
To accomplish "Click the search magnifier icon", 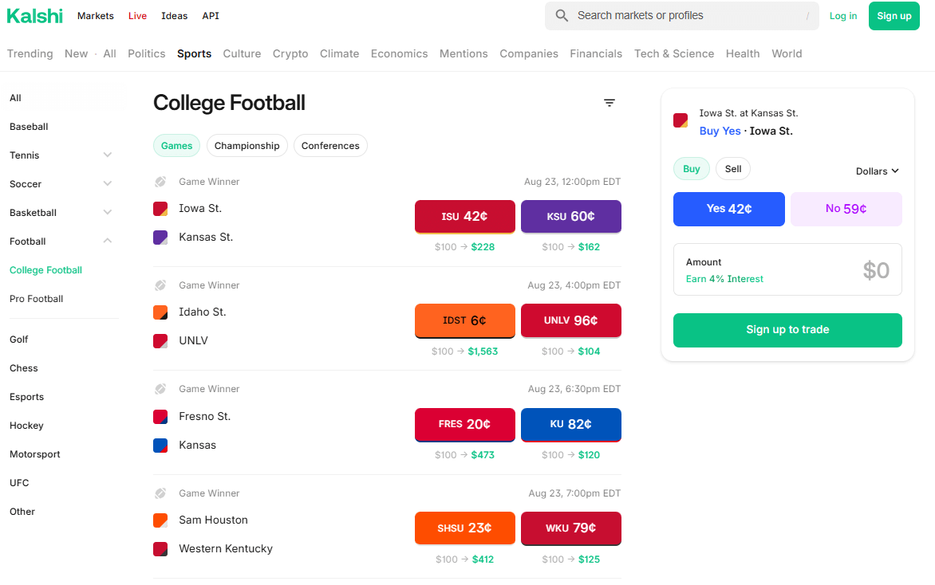I will [x=562, y=15].
